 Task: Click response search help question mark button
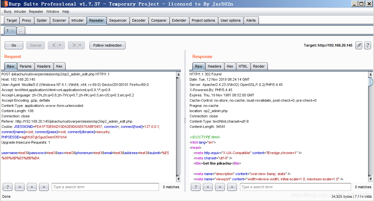coord(196,187)
